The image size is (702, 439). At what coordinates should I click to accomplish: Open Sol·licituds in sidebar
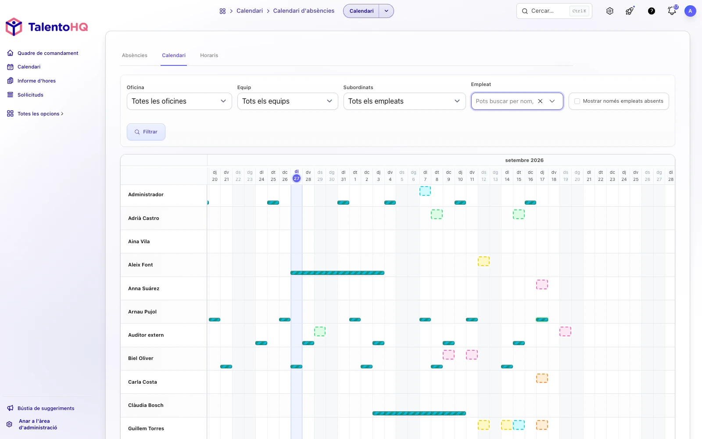click(30, 95)
